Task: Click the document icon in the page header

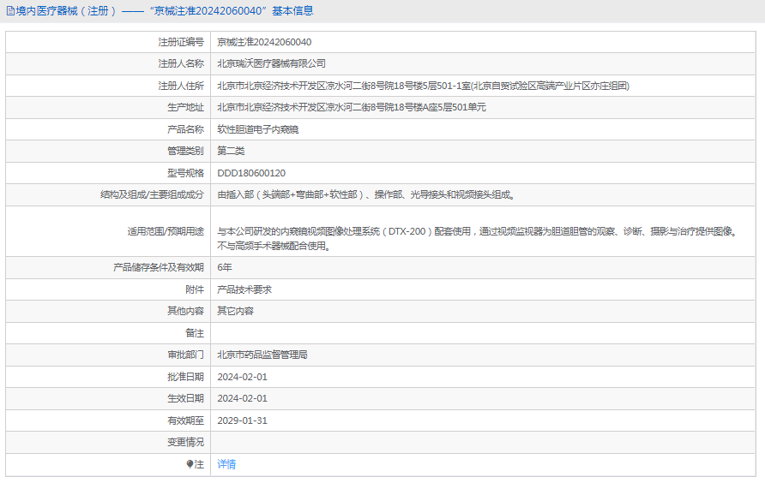Action: point(10,11)
